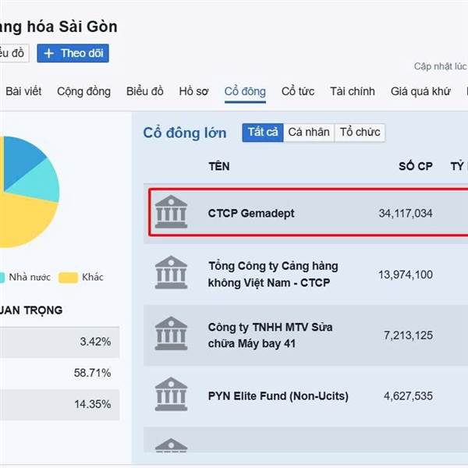Click the Nhà nước legend label
This screenshot has height=468, width=468.
(x=30, y=277)
